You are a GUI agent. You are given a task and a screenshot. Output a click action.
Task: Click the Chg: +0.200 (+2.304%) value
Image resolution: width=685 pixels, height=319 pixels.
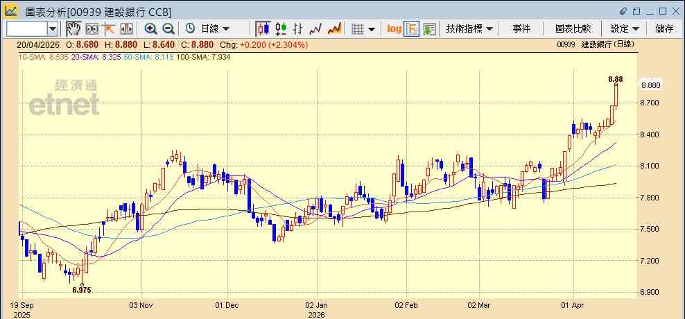[x=263, y=44]
